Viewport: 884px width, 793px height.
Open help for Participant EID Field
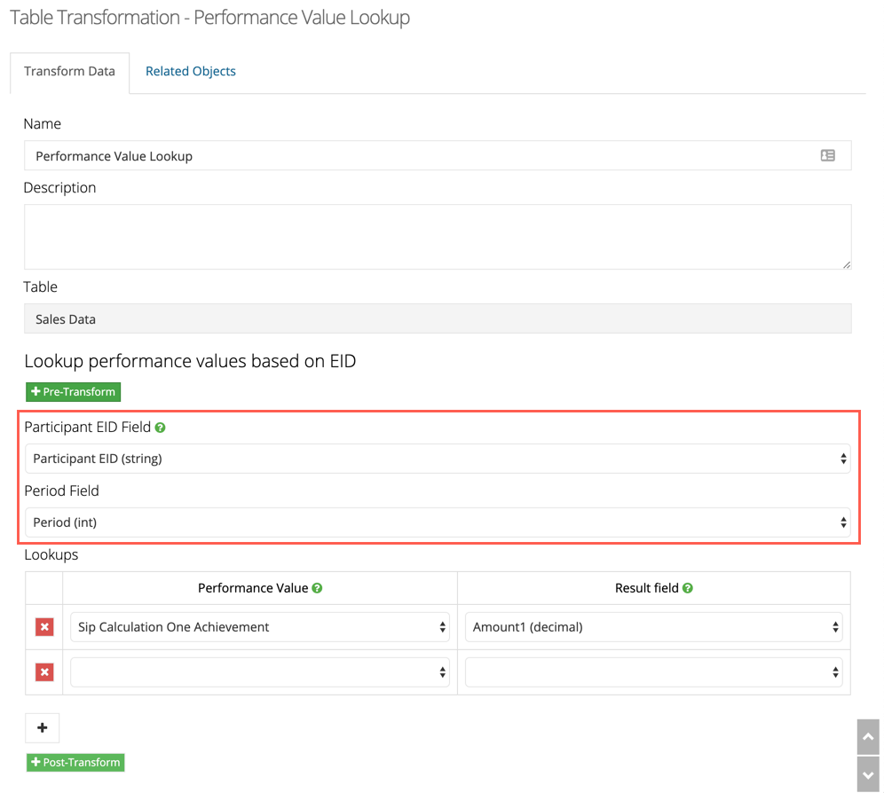pos(160,428)
